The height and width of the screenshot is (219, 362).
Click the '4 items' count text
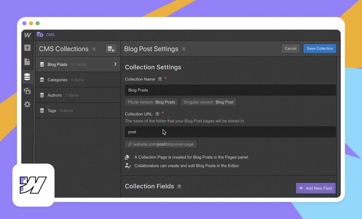point(77,80)
